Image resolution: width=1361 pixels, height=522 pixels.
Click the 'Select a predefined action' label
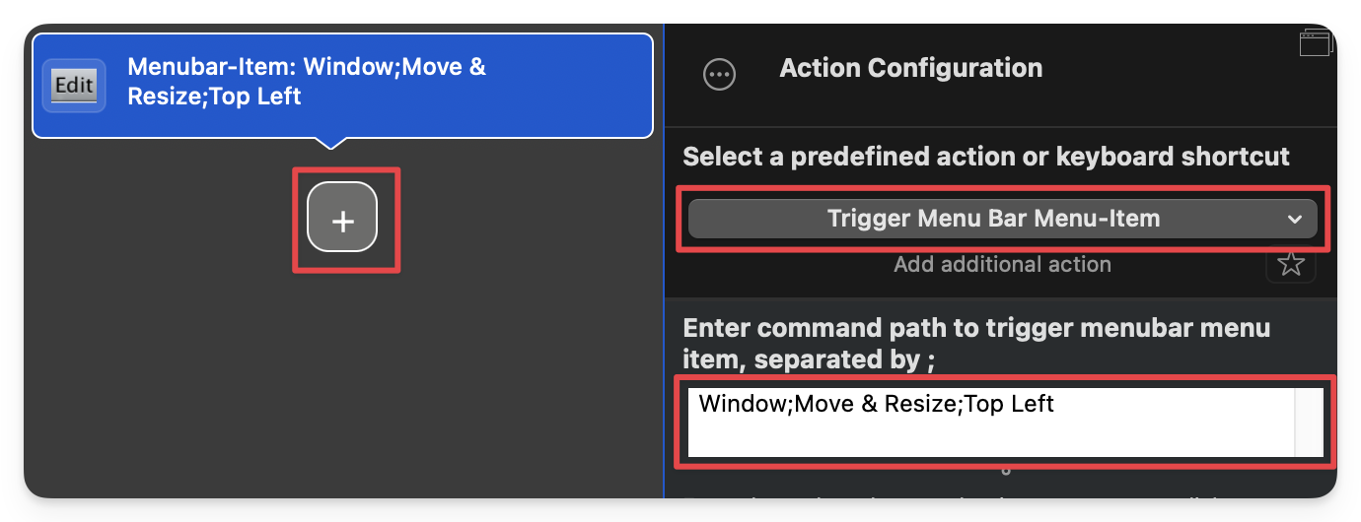coord(986,157)
